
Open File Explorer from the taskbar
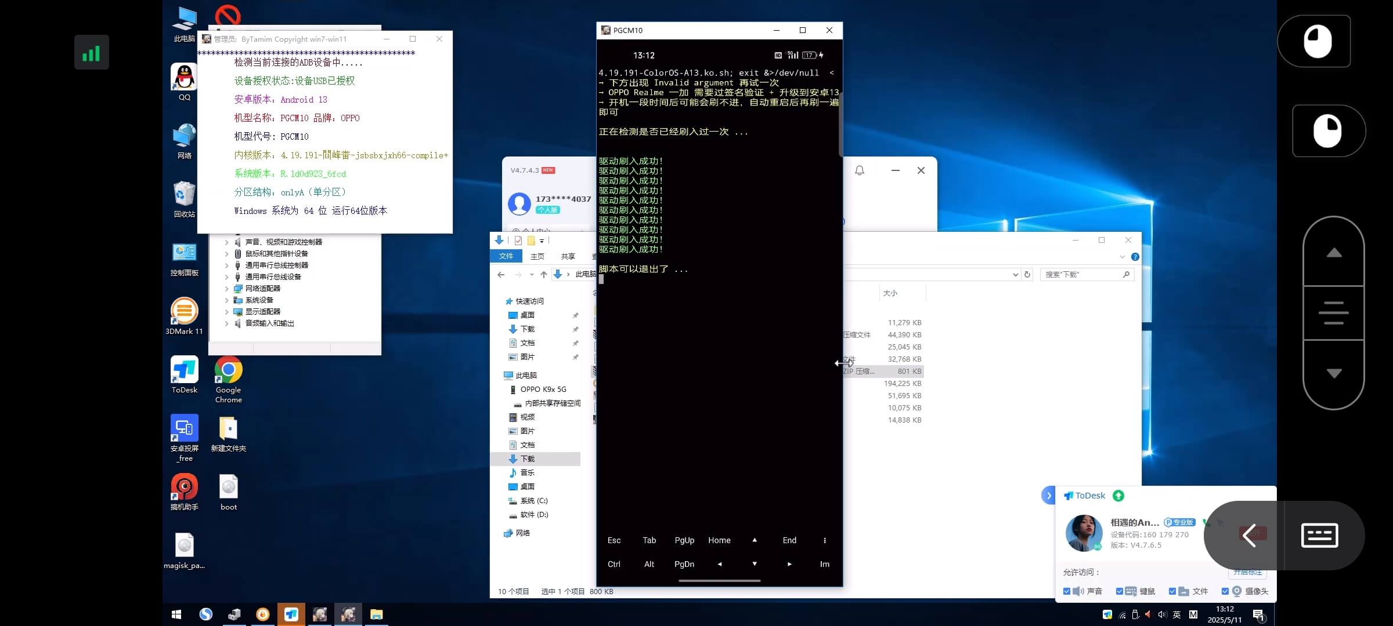(376, 614)
